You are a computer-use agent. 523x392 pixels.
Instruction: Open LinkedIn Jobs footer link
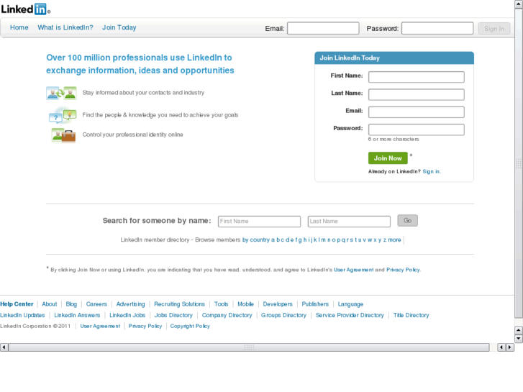pos(127,315)
